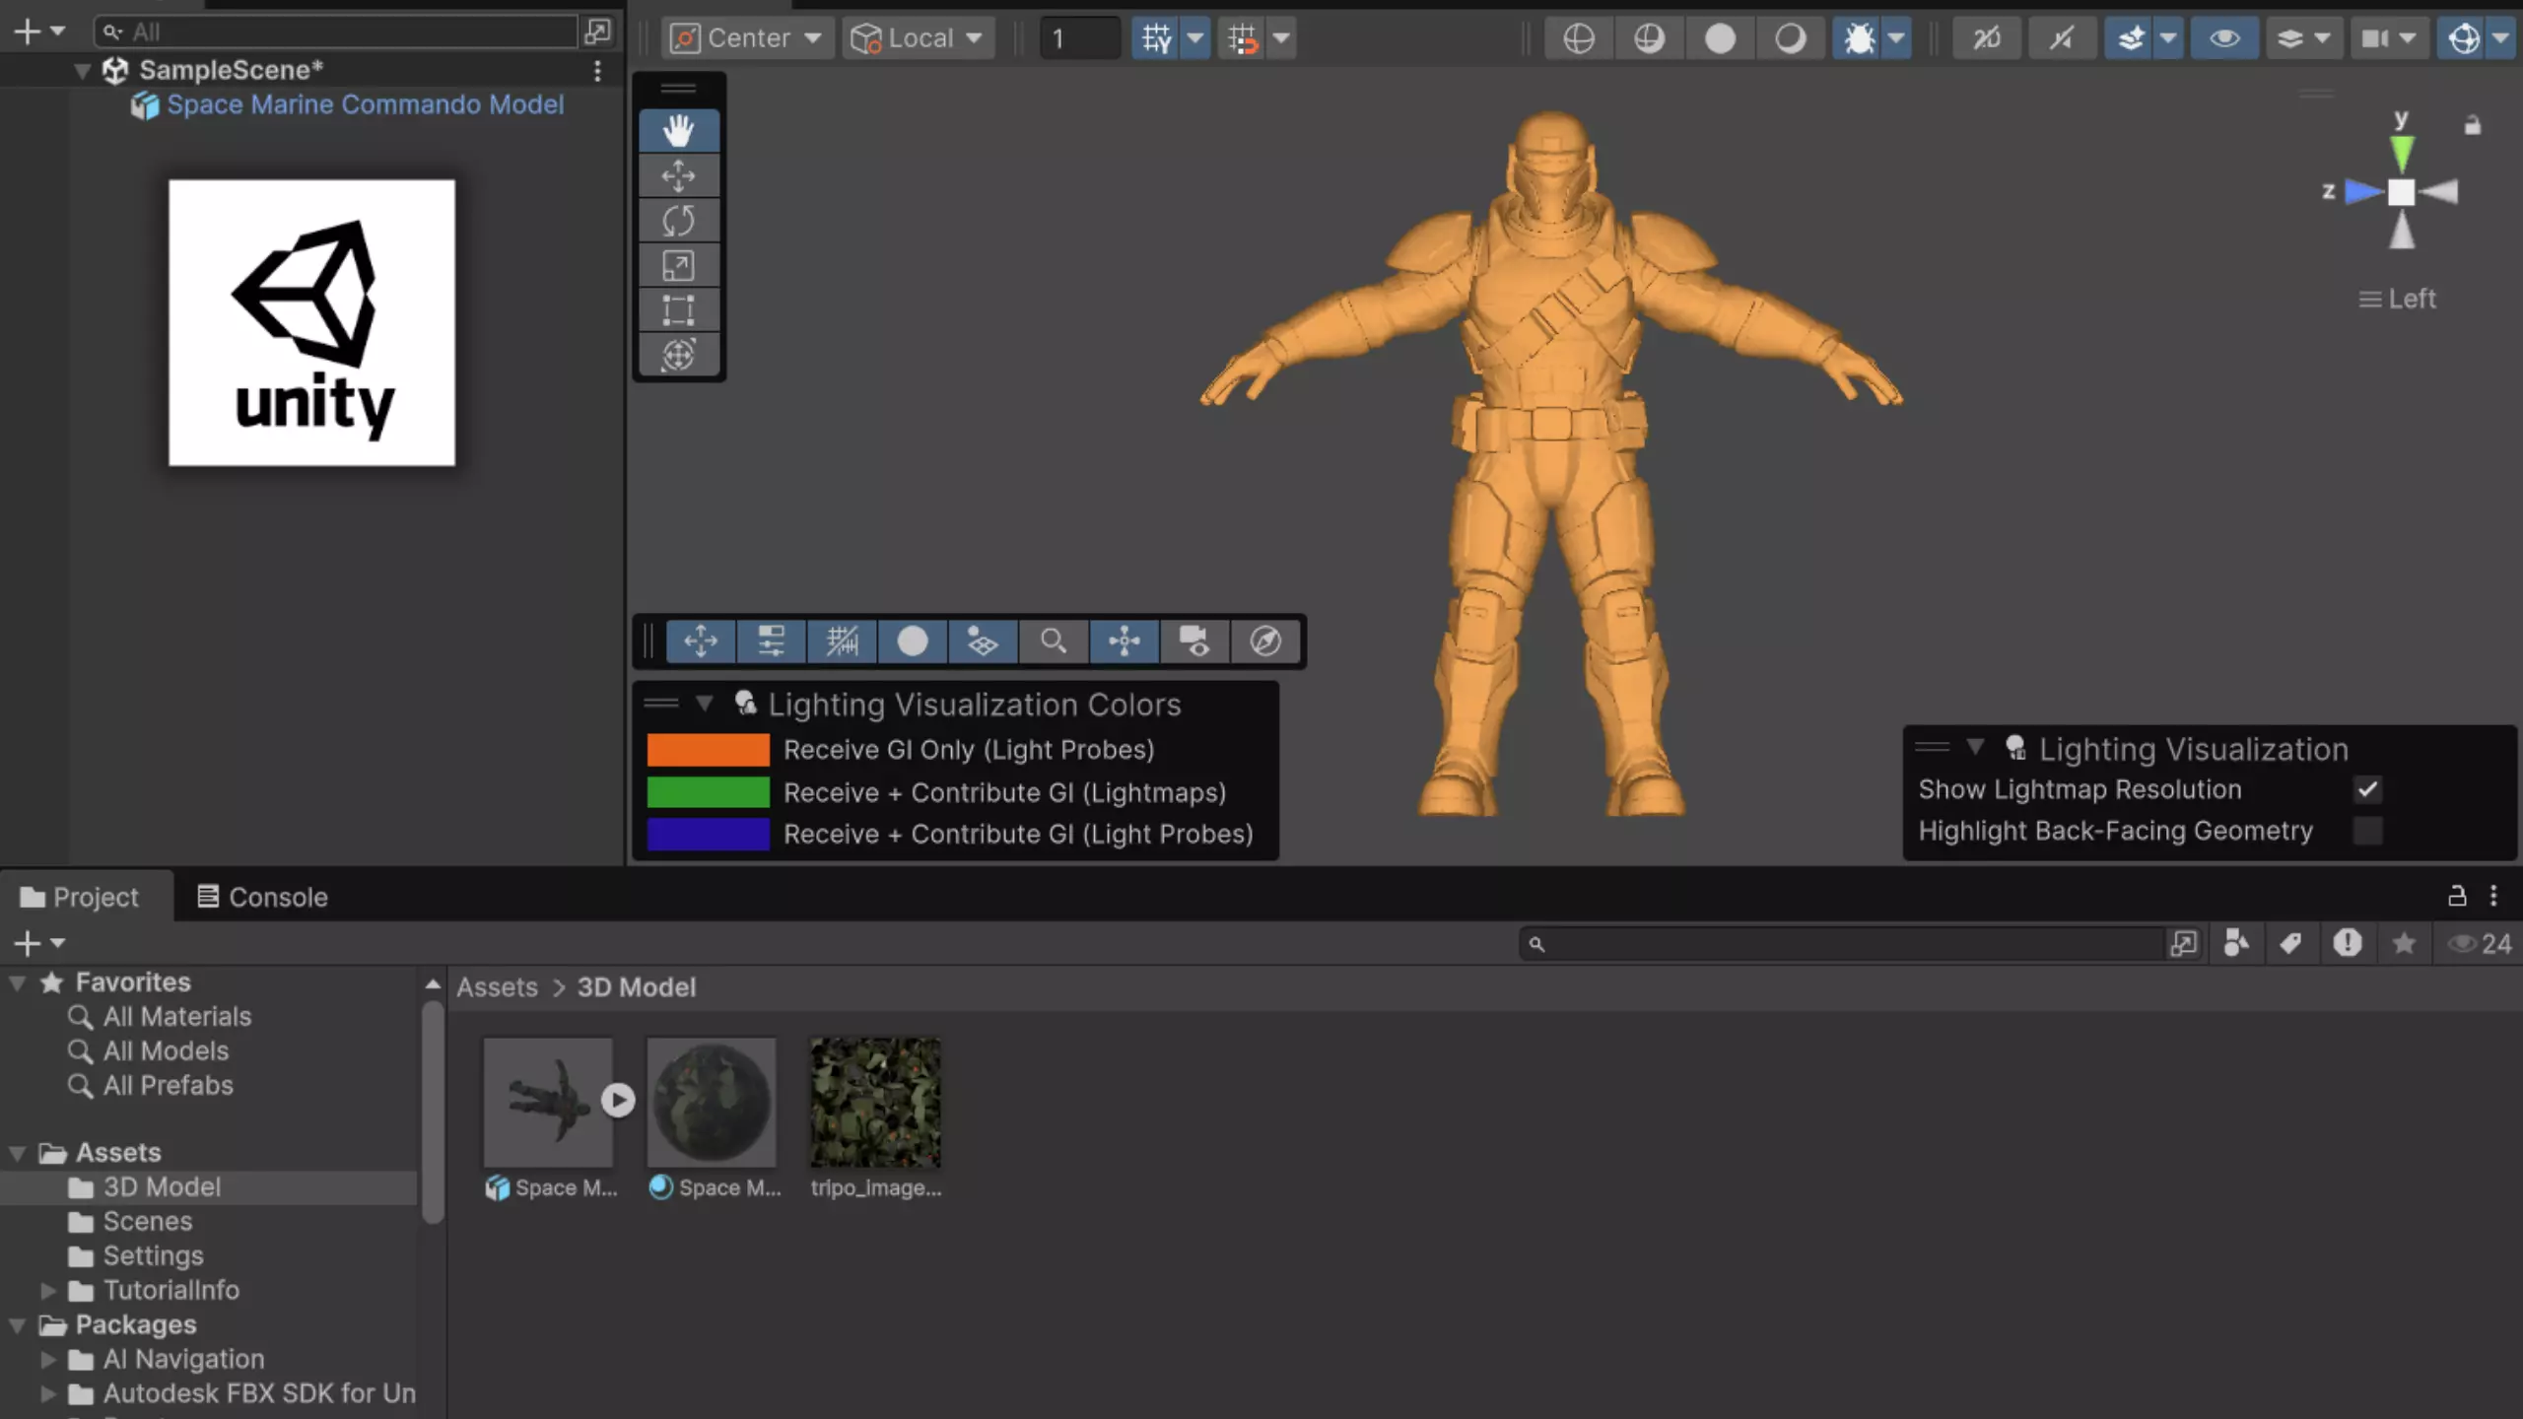Click the search magnifier overlay icon
The width and height of the screenshot is (2523, 1419).
pos(1053,642)
